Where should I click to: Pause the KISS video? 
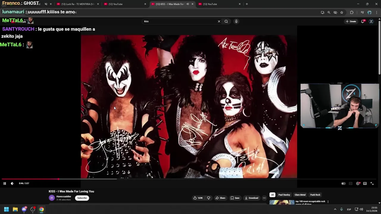point(5,183)
